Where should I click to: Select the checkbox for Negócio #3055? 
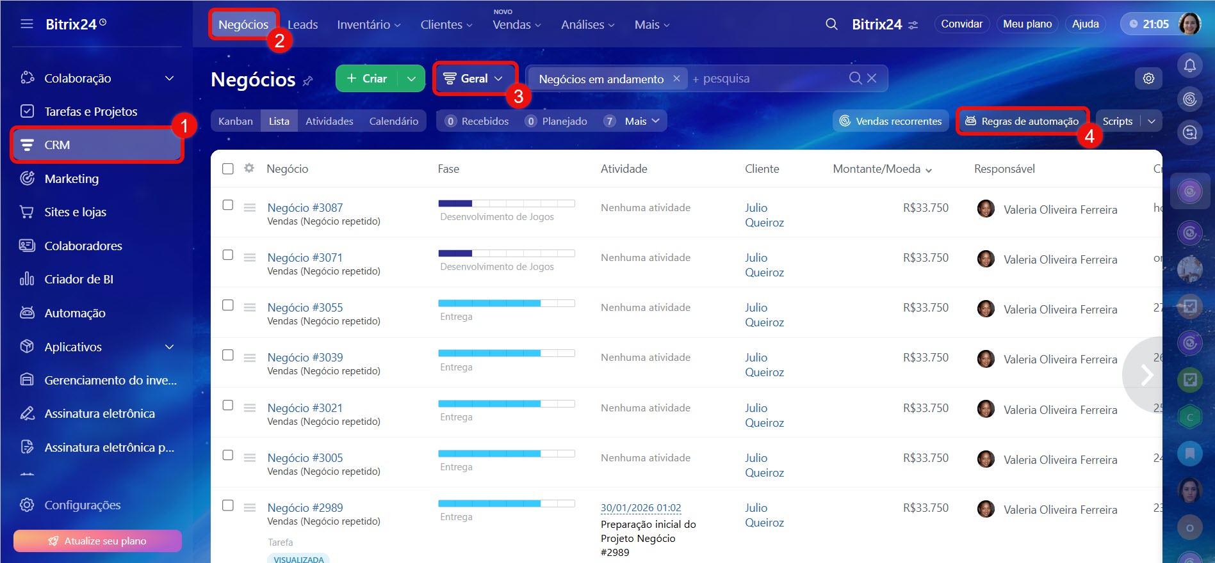pos(228,305)
